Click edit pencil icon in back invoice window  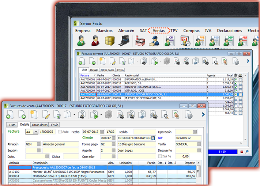113,61
